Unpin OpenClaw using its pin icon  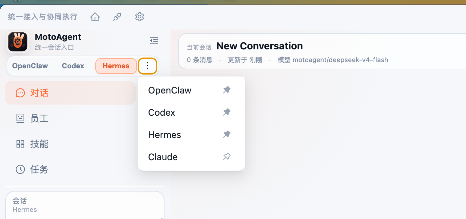coord(227,90)
